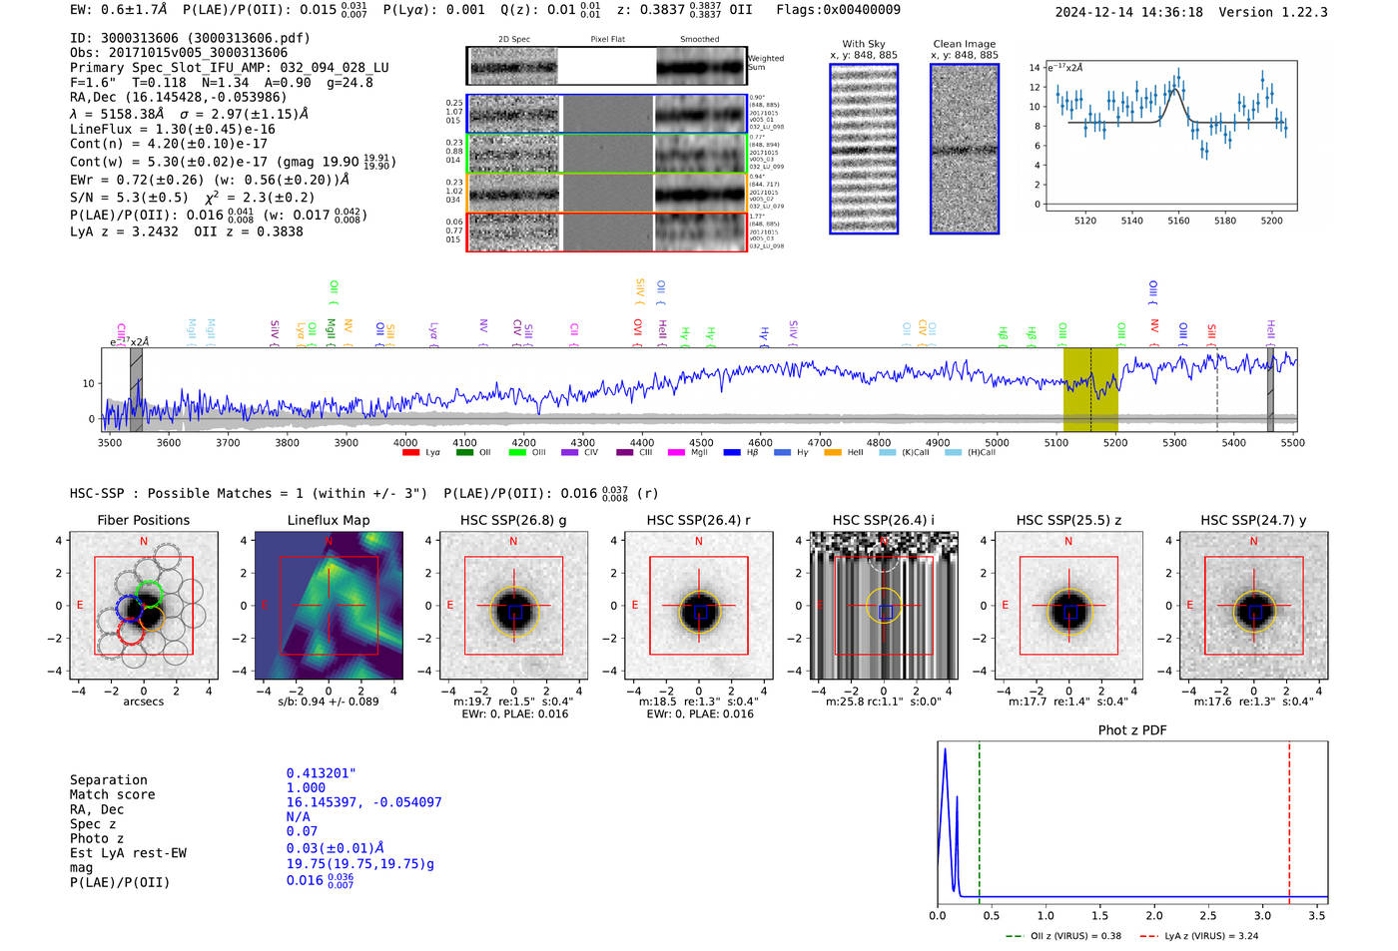Select the blue-bordered fiber row 032_LU_098
Screen dimensions: 1398x951
tap(607, 114)
